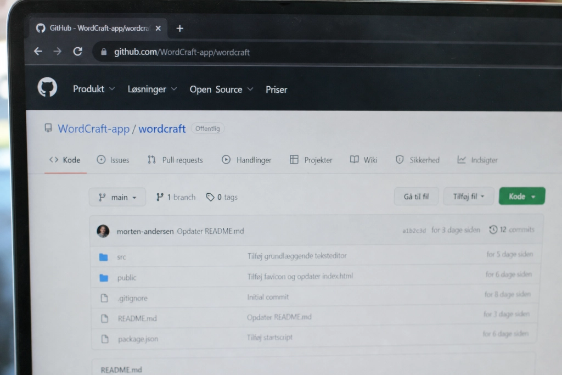The image size is (562, 375).
Task: Open the WordCraft-app organization link
Action: click(93, 128)
